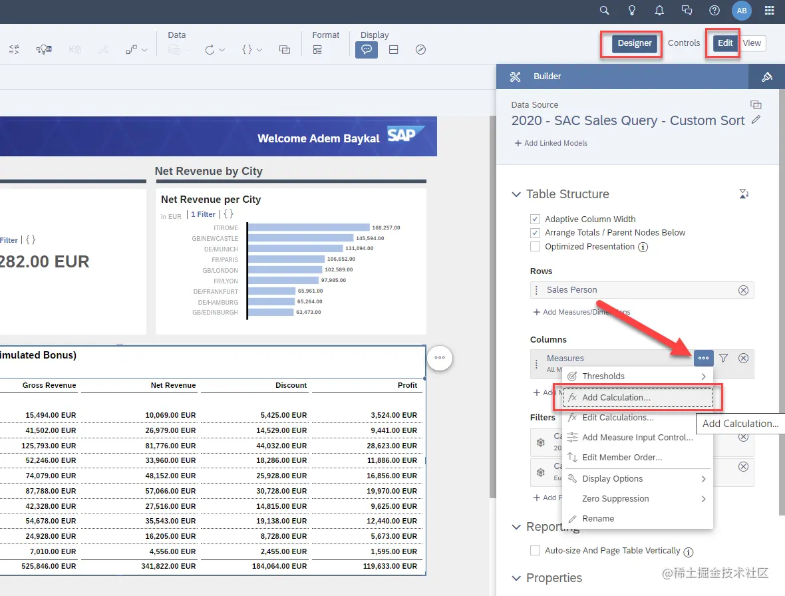This screenshot has width=785, height=596.
Task: Remove Sales Person from Rows
Action: coord(744,290)
